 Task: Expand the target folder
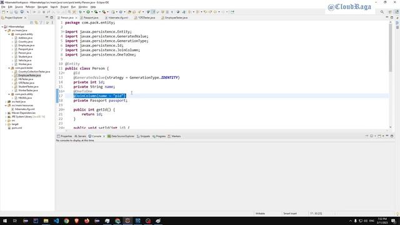(x=6, y=124)
